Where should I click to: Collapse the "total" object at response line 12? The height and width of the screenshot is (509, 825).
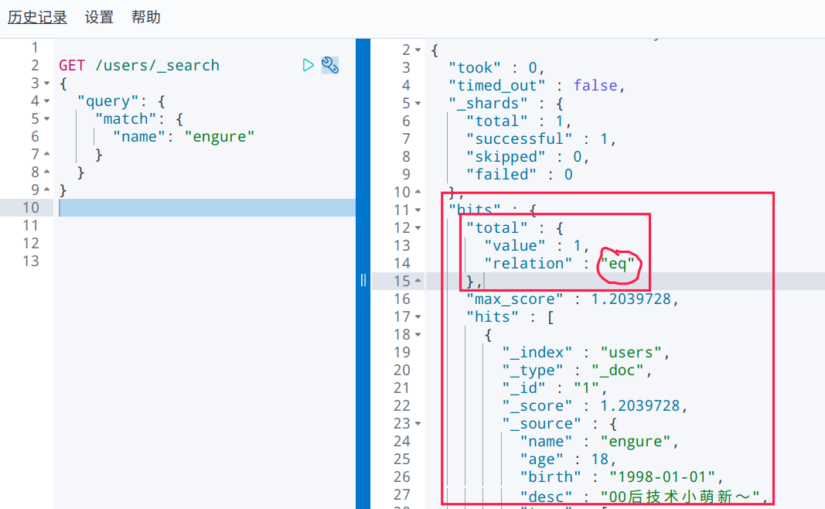point(418,228)
